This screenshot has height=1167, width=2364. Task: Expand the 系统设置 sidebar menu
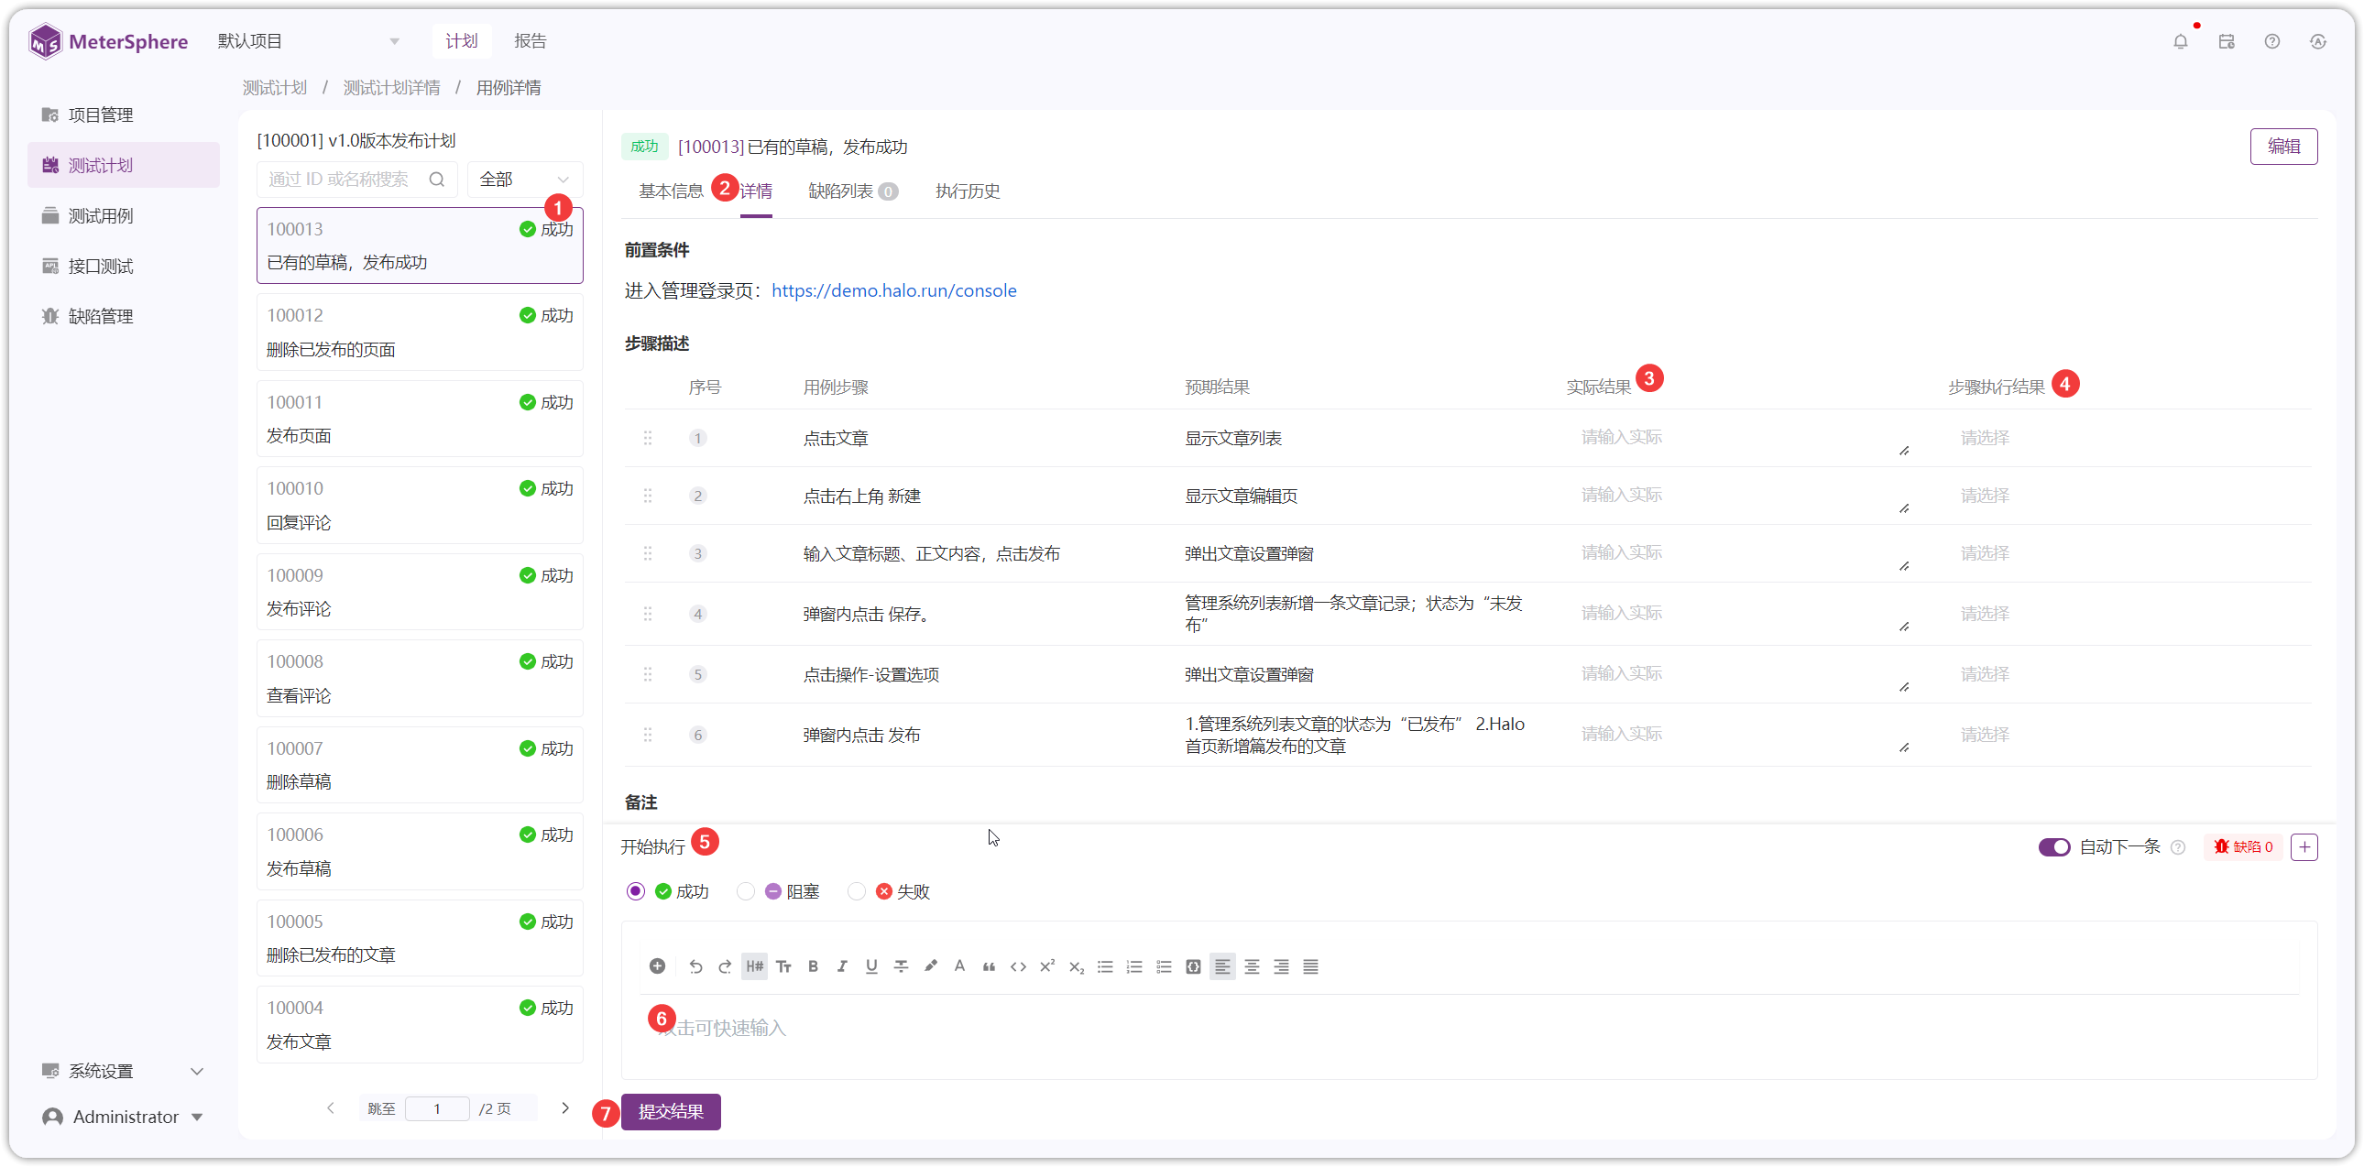pyautogui.click(x=123, y=1071)
